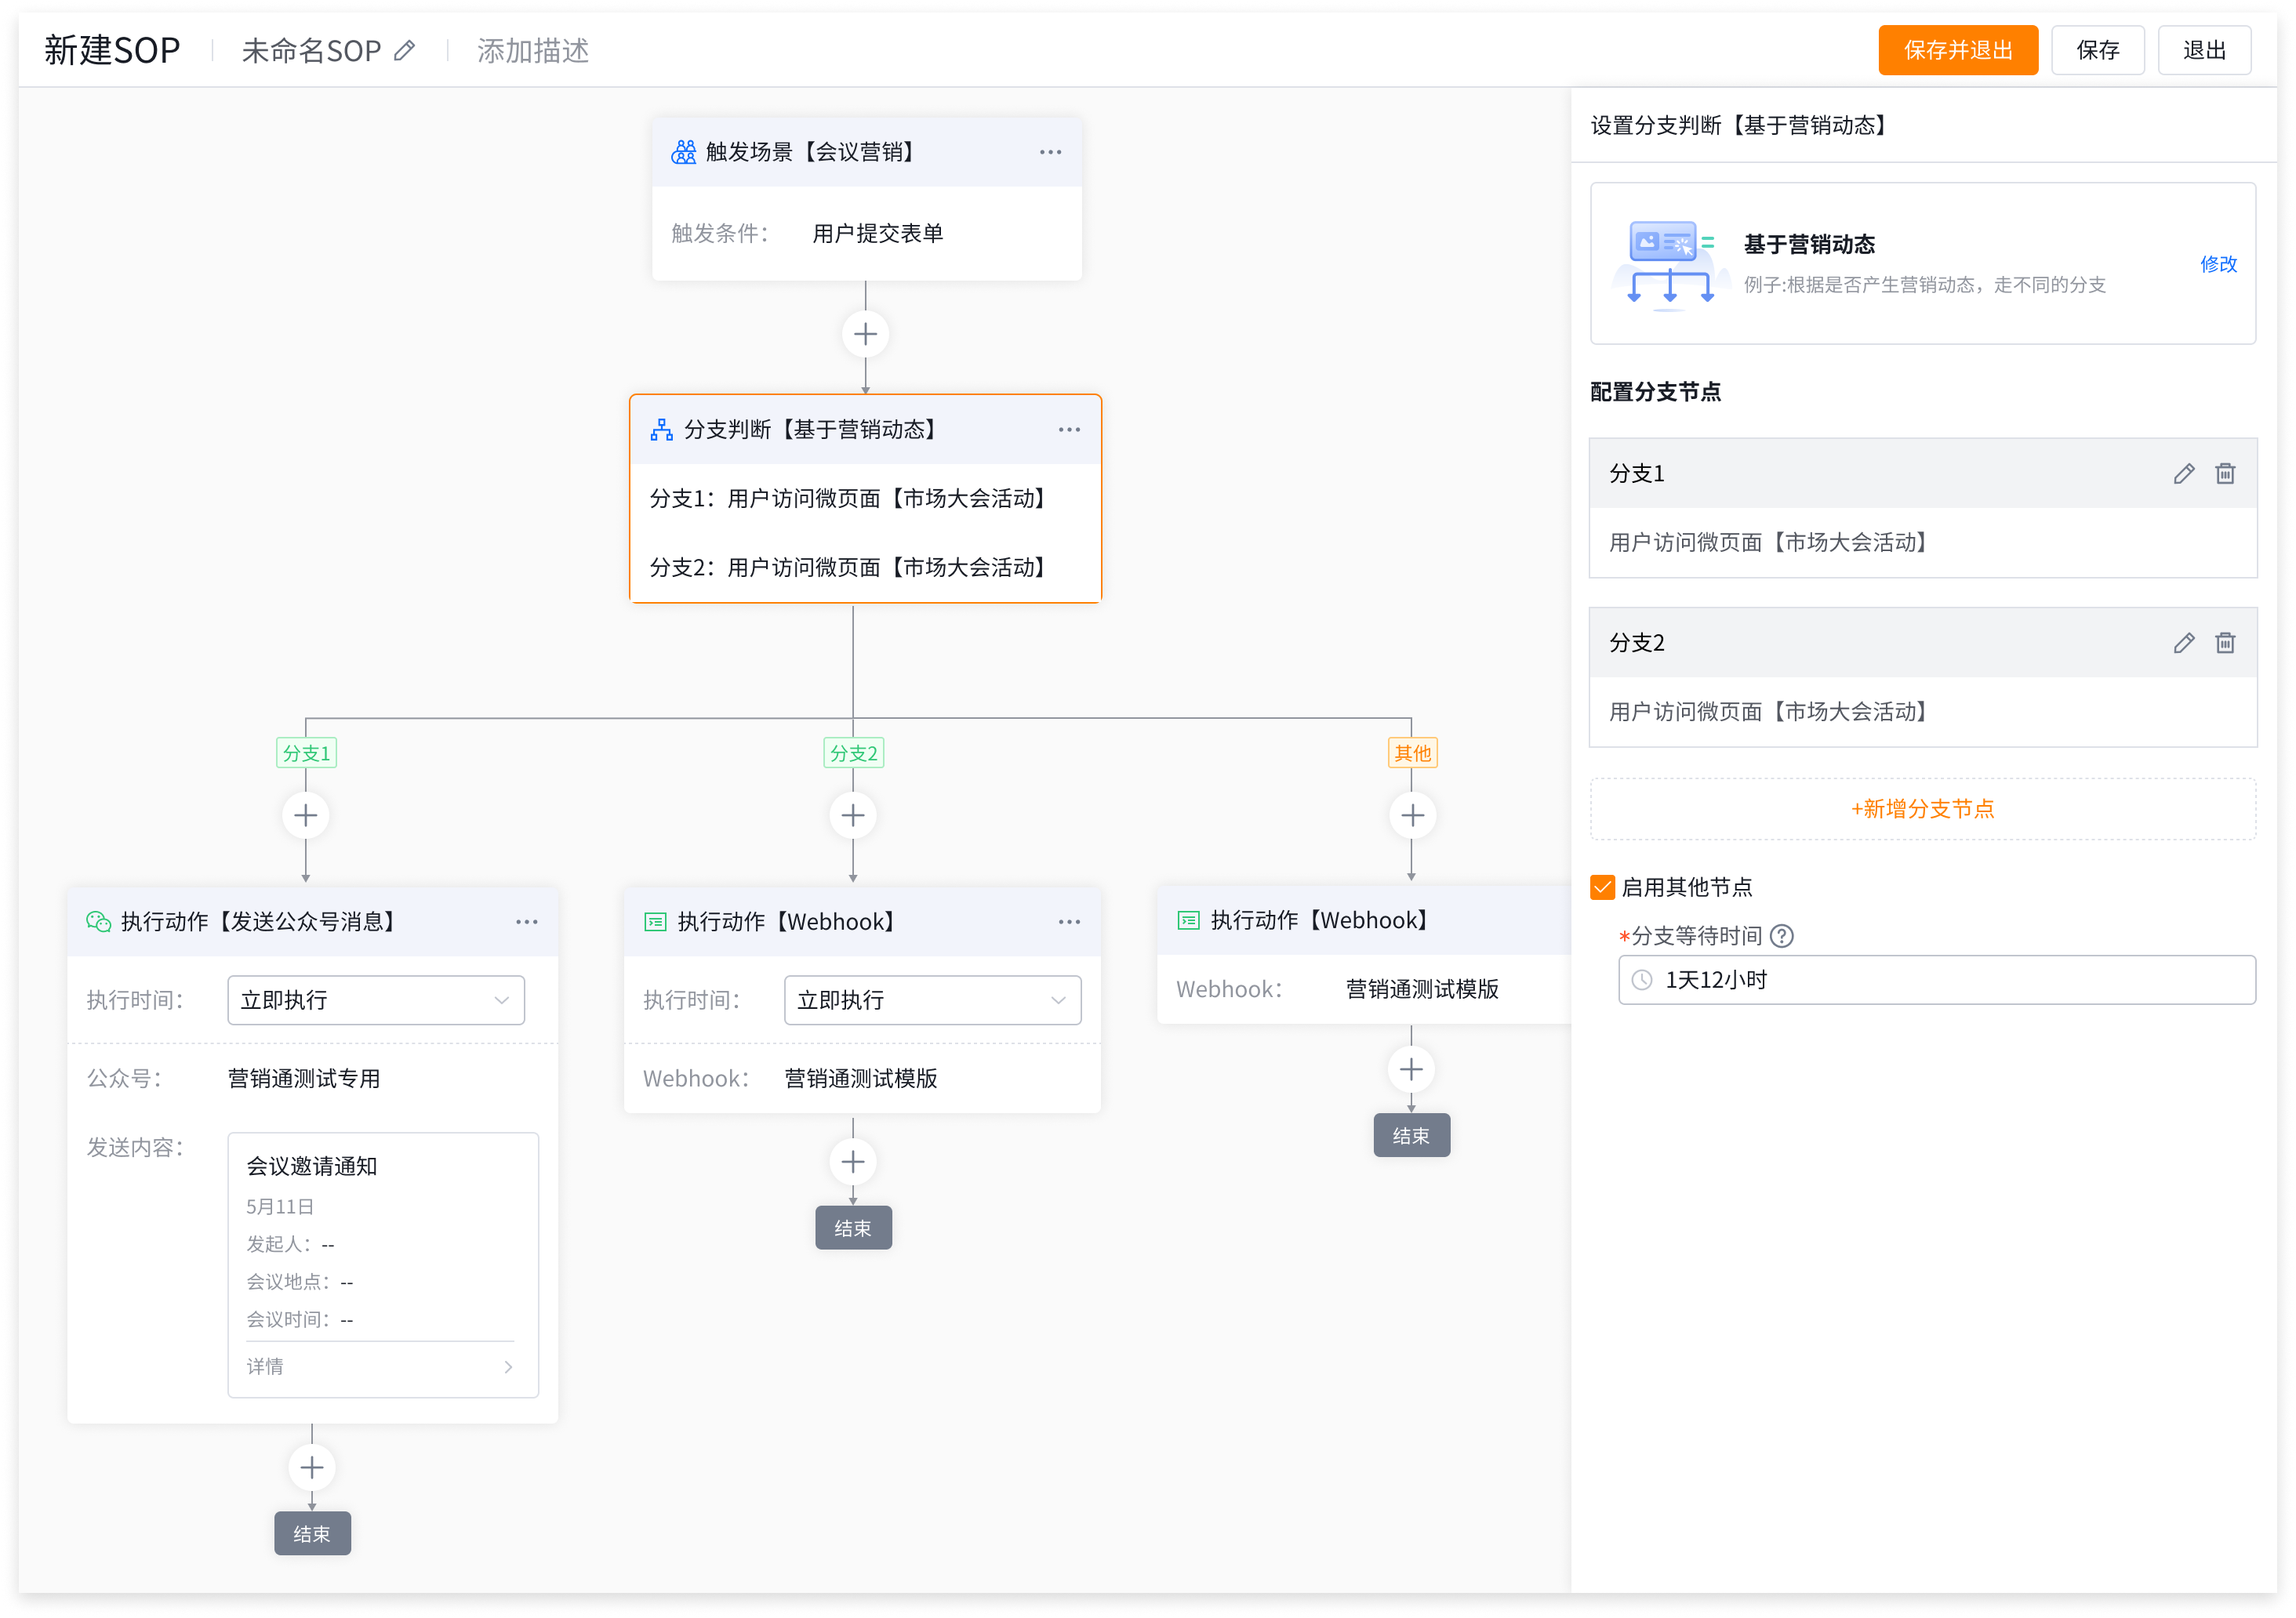The image size is (2296, 1618).
Task: Click pencil icon next to 未命名SOP
Action: point(404,51)
